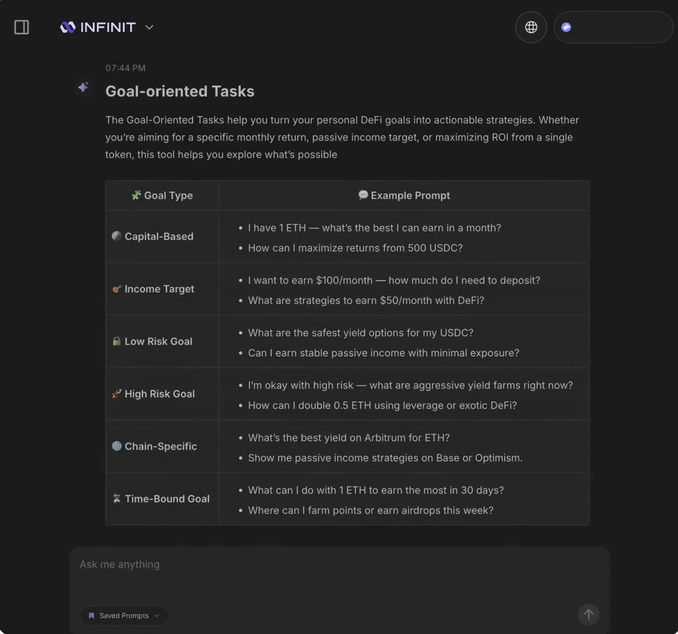
Task: Click the INFINIT logo
Action: [98, 27]
